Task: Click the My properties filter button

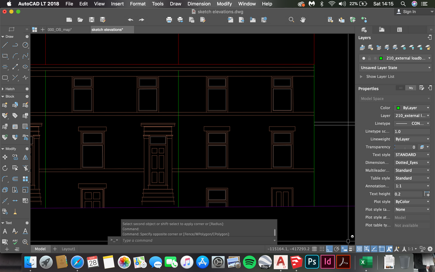Action: pyautogui.click(x=411, y=88)
